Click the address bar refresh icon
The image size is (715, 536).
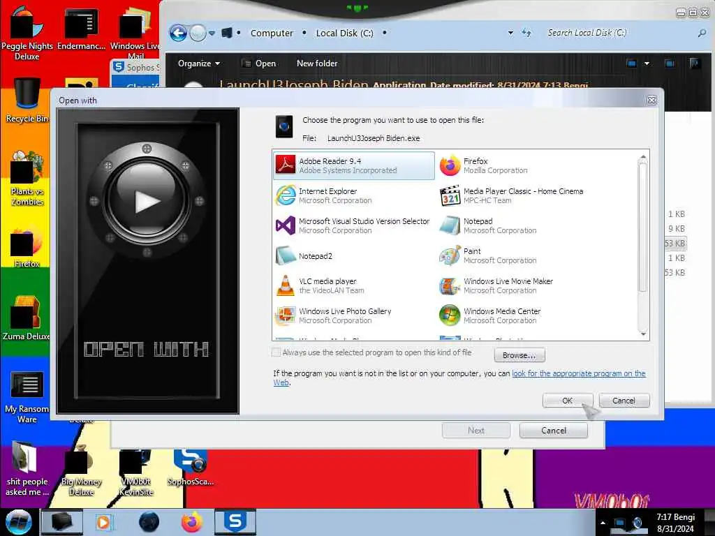coord(526,33)
